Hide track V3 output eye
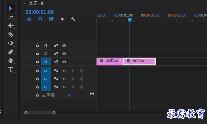Viewport: 207px width, 124px height. tap(64, 46)
